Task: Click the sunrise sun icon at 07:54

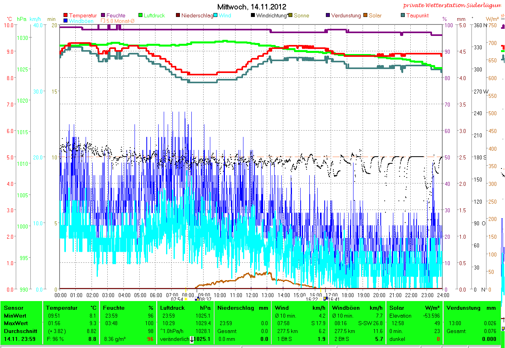Action: [x=185, y=299]
